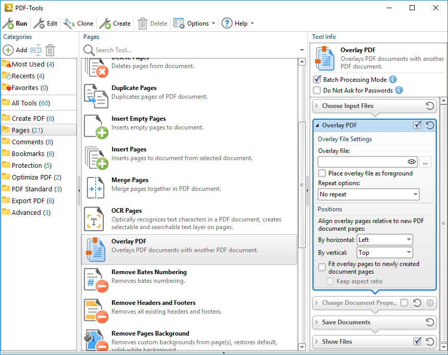Screen dimensions: 448x355
Task: Open the By vertical alignment dropdown
Action: (385, 252)
